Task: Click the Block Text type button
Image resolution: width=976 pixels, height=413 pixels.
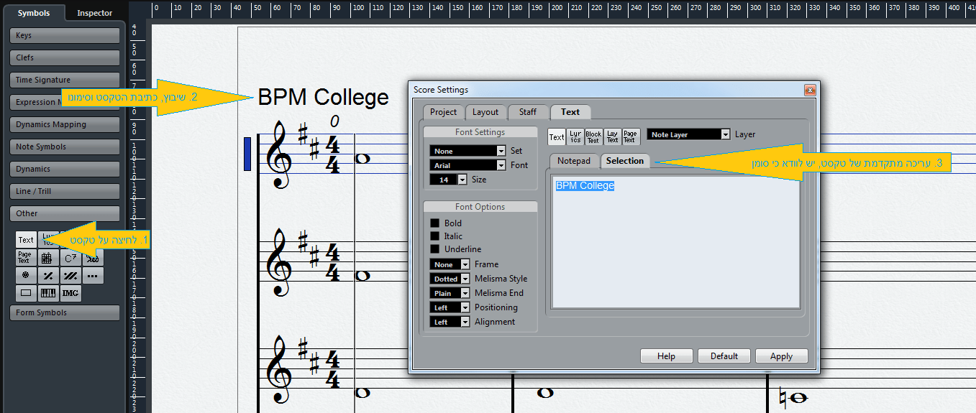Action: coord(593,136)
